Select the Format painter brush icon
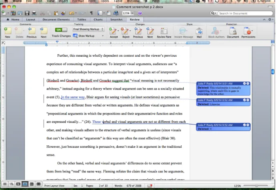277x190 pixels. point(63,13)
